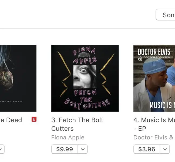Click the face photo on Fiona Apple's cover
Image resolution: width=175 pixels, height=162 pixels.
85,76
